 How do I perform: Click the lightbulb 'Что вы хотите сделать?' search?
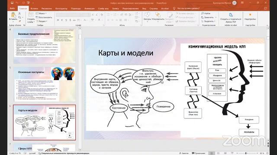point(187,8)
